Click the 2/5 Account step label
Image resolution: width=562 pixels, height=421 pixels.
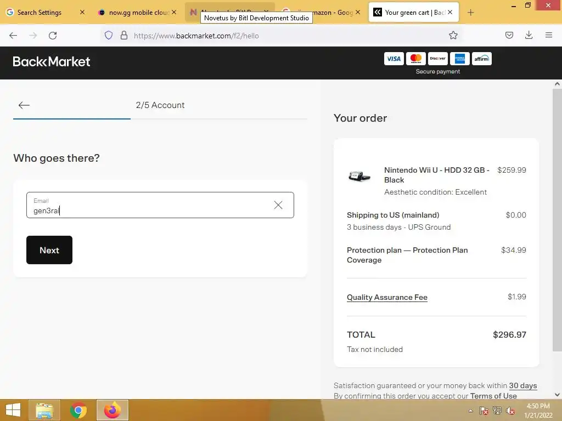click(160, 105)
